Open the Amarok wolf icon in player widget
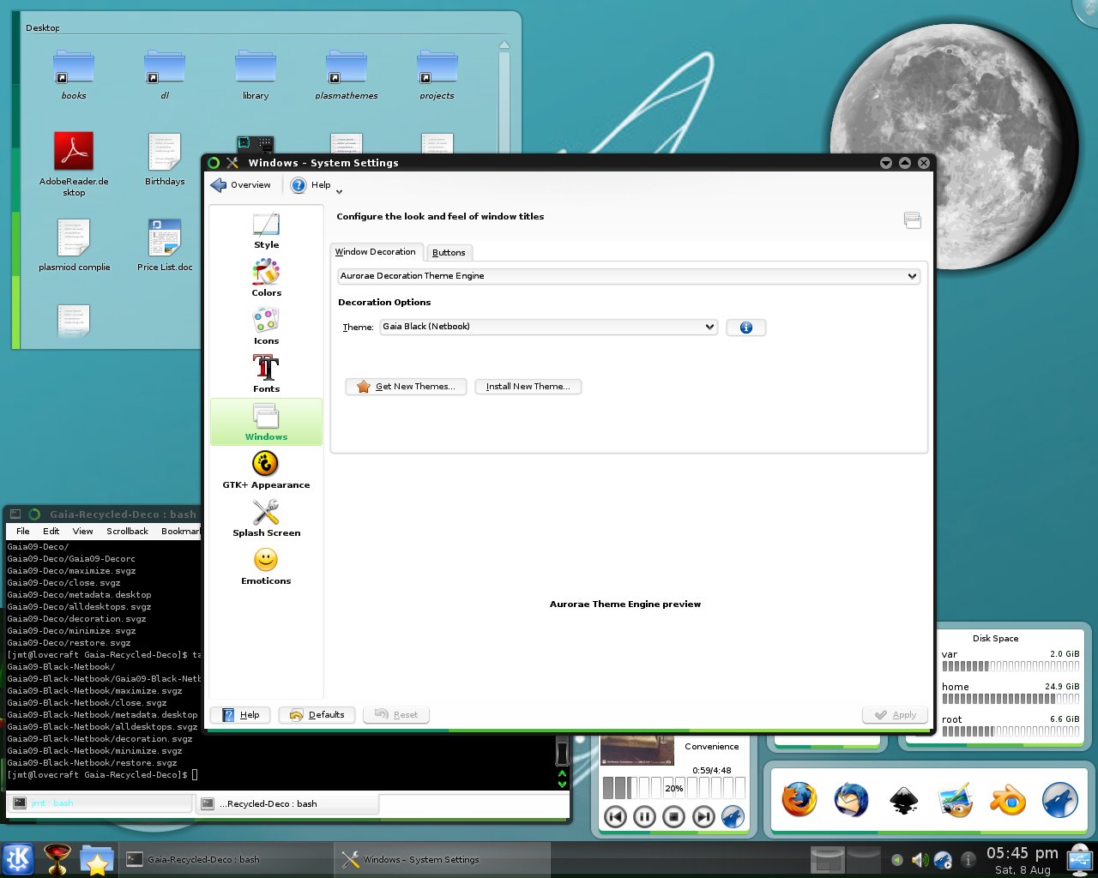This screenshot has width=1098, height=878. pyautogui.click(x=733, y=817)
